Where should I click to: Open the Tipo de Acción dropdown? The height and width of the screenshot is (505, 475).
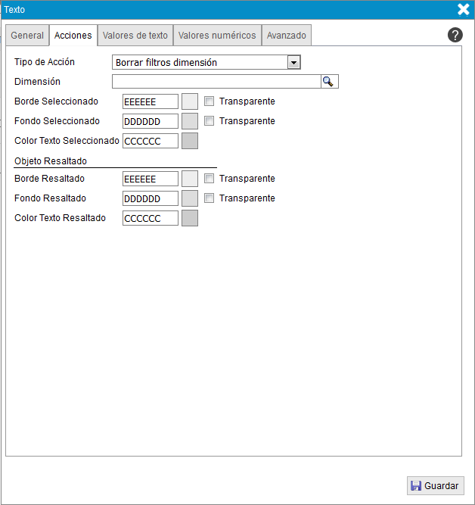click(x=294, y=63)
